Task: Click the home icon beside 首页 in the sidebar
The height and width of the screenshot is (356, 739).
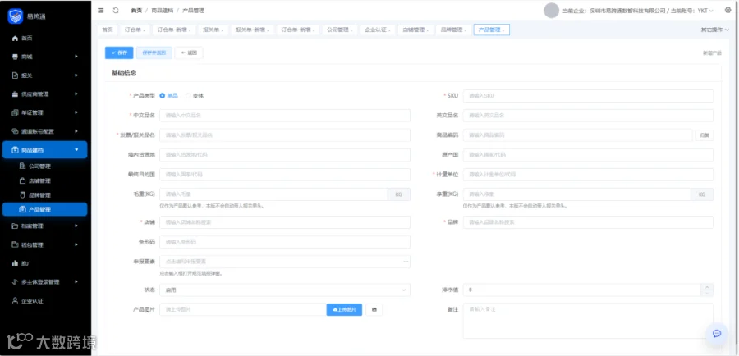Action: (15, 38)
